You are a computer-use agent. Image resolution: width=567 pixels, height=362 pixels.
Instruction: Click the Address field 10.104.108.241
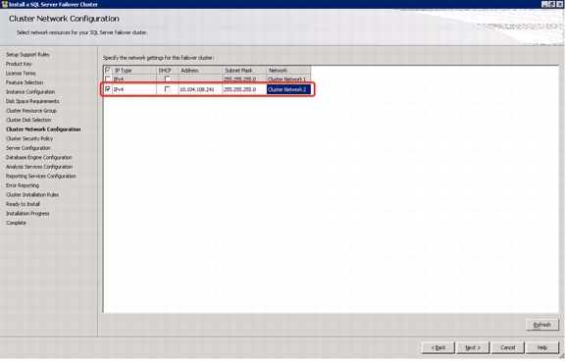[200, 89]
